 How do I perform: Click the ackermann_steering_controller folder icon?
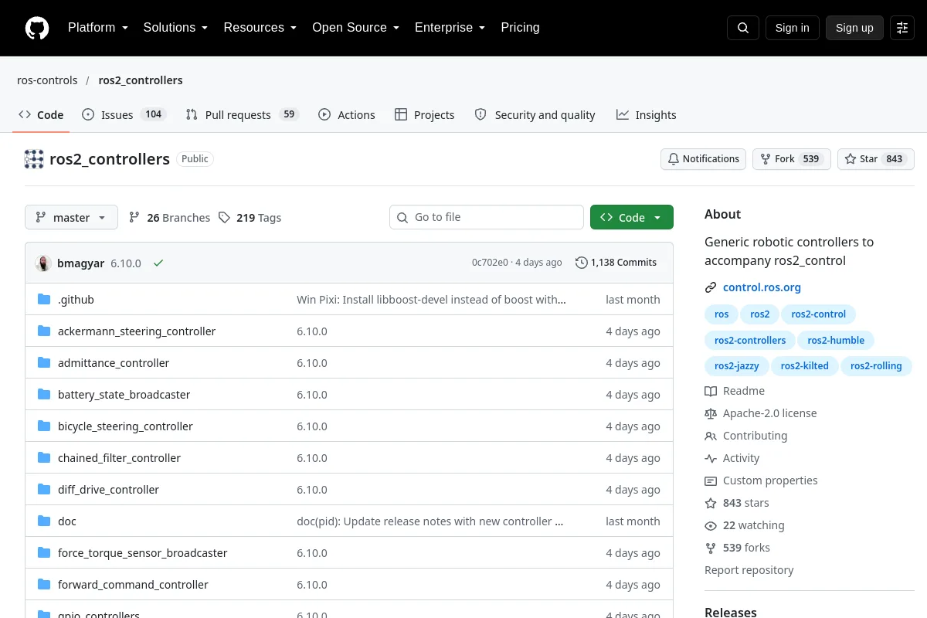(x=44, y=331)
